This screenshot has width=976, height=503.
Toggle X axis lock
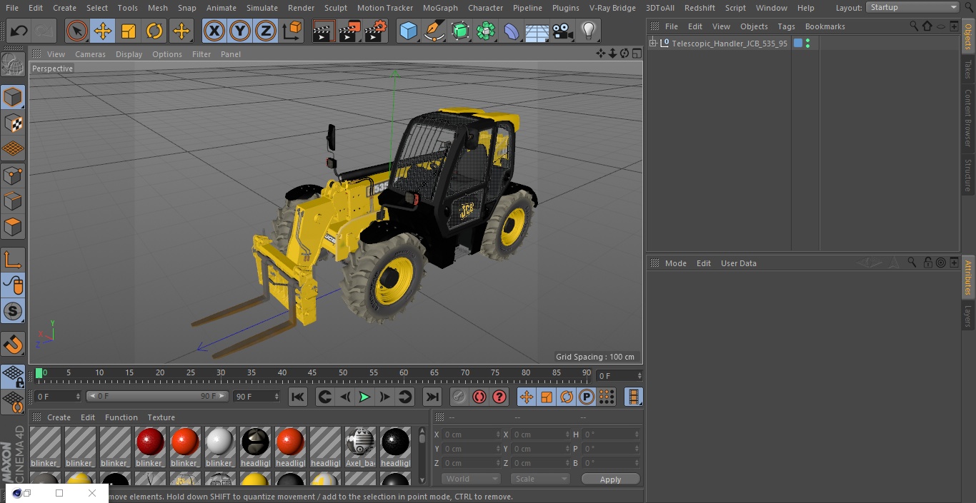coord(214,31)
